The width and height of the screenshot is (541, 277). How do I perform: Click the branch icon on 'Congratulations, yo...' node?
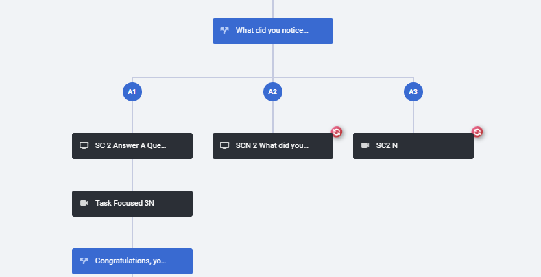click(84, 261)
